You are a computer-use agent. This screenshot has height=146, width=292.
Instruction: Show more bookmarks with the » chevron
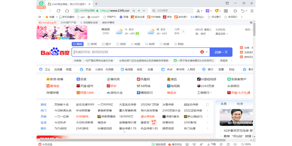tap(242, 17)
